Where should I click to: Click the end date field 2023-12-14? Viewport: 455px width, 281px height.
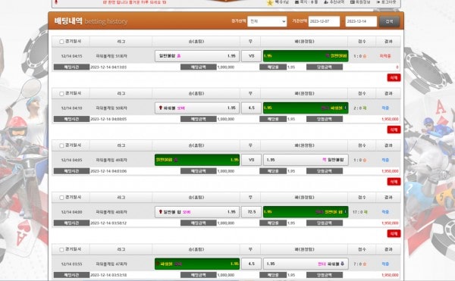pos(361,21)
